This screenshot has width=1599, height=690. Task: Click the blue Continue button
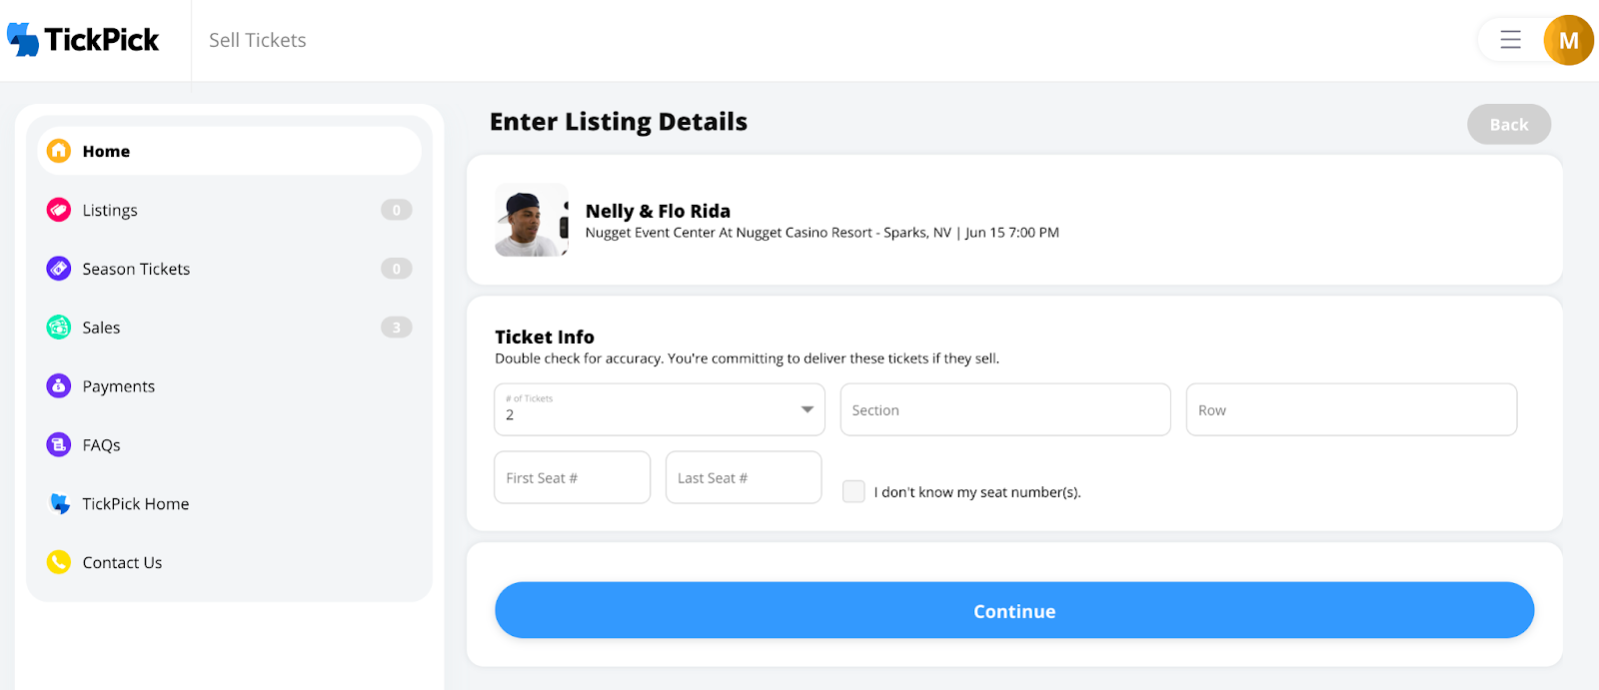click(1014, 610)
